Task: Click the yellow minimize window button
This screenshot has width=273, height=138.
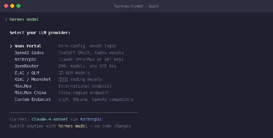Action: [x=12, y=6]
